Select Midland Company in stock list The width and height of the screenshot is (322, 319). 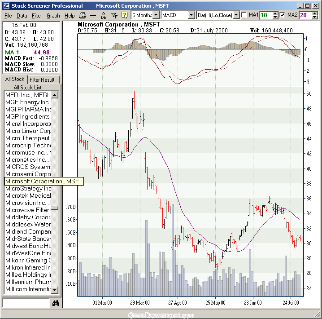click(28, 231)
